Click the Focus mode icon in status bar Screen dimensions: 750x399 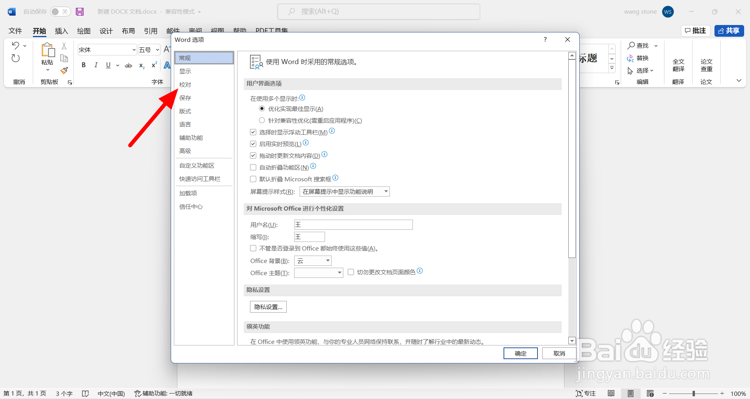579,394
